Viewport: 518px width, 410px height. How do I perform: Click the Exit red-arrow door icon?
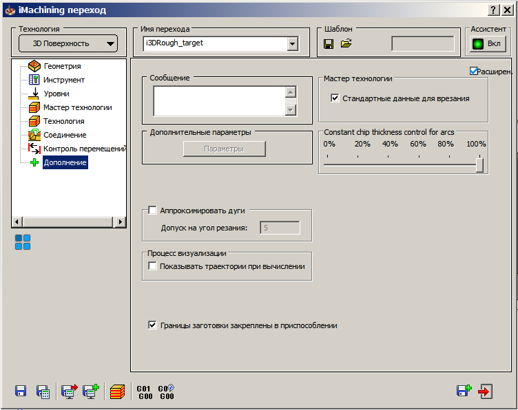point(485,391)
